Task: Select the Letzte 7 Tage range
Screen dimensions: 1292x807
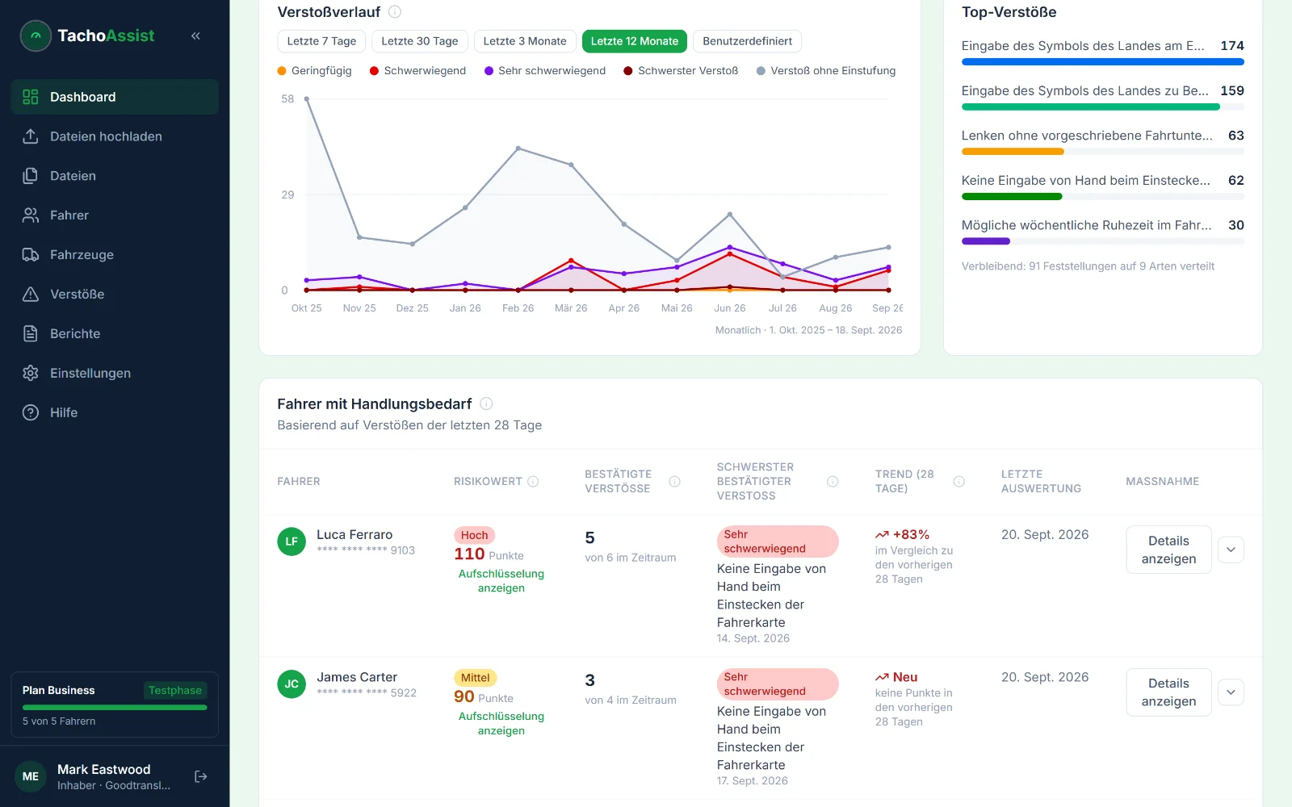Action: pyautogui.click(x=321, y=41)
